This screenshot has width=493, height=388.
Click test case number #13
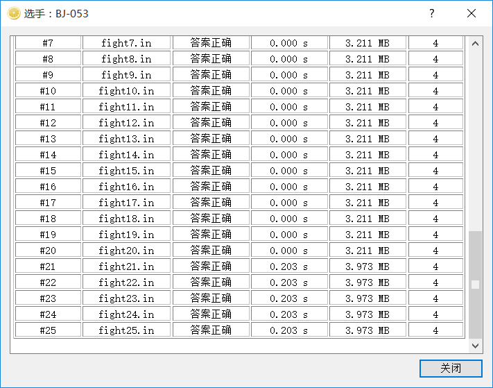coord(48,139)
